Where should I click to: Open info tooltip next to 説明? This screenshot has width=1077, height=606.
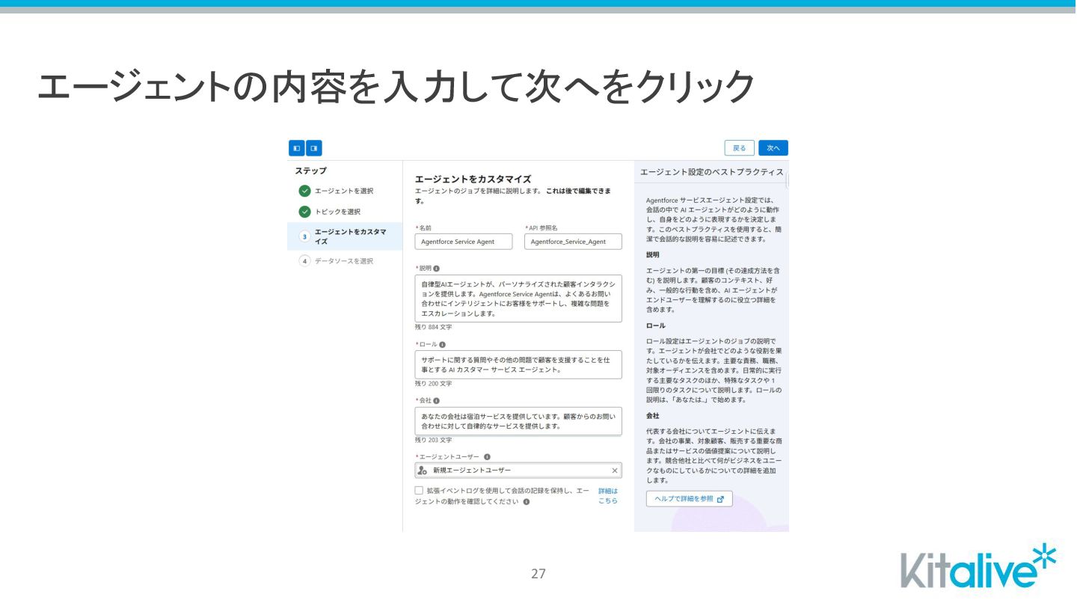pos(437,268)
